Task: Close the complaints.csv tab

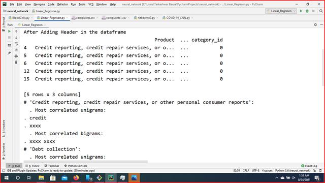Action: (97, 18)
